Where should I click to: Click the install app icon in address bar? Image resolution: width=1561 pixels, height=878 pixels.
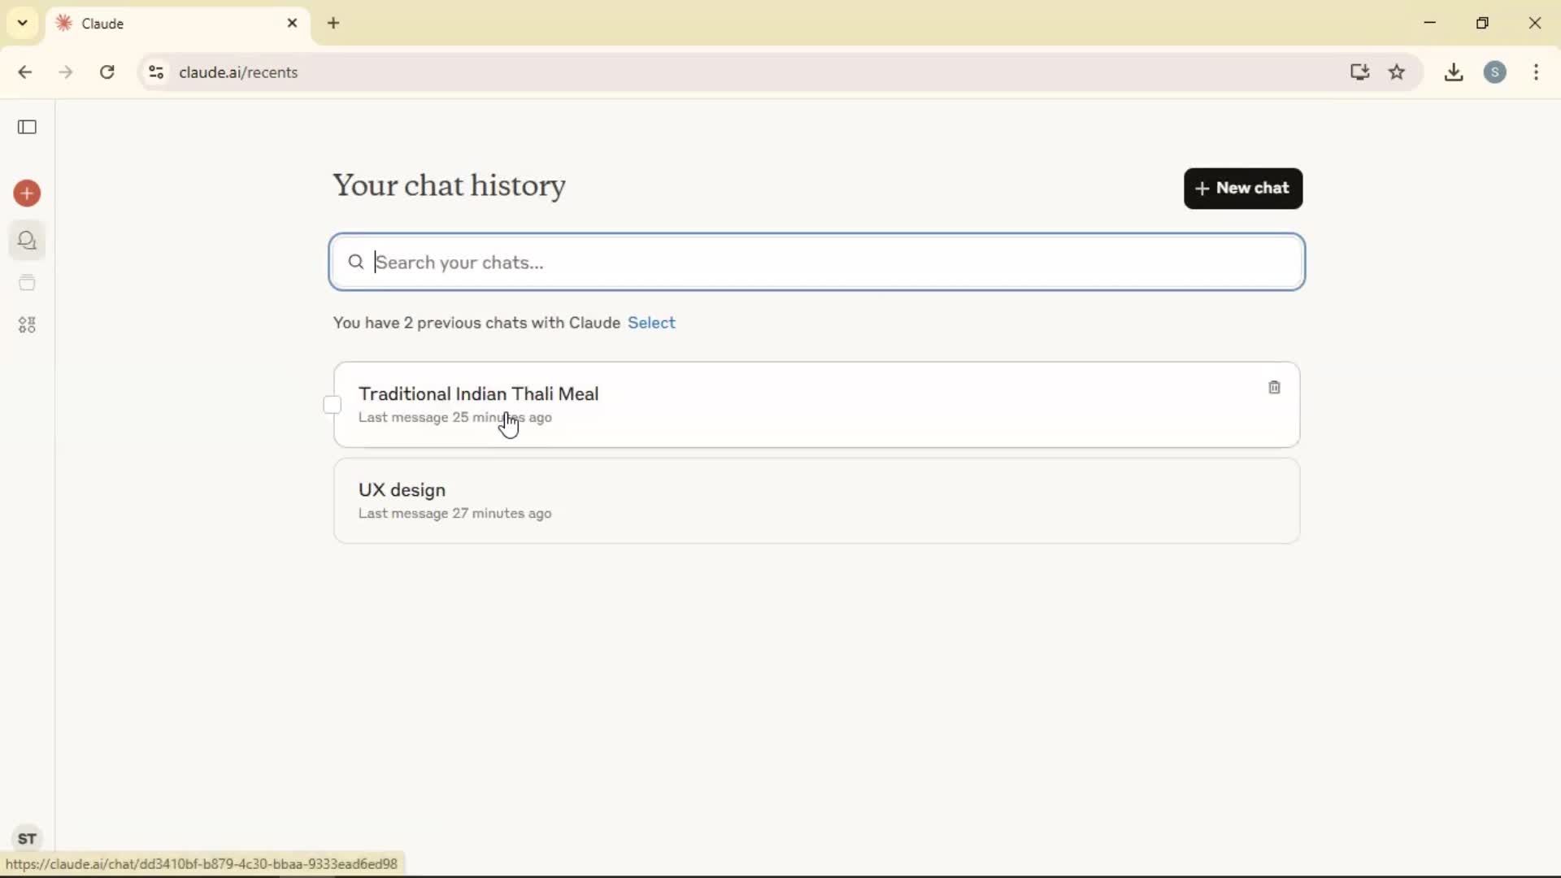tap(1359, 72)
